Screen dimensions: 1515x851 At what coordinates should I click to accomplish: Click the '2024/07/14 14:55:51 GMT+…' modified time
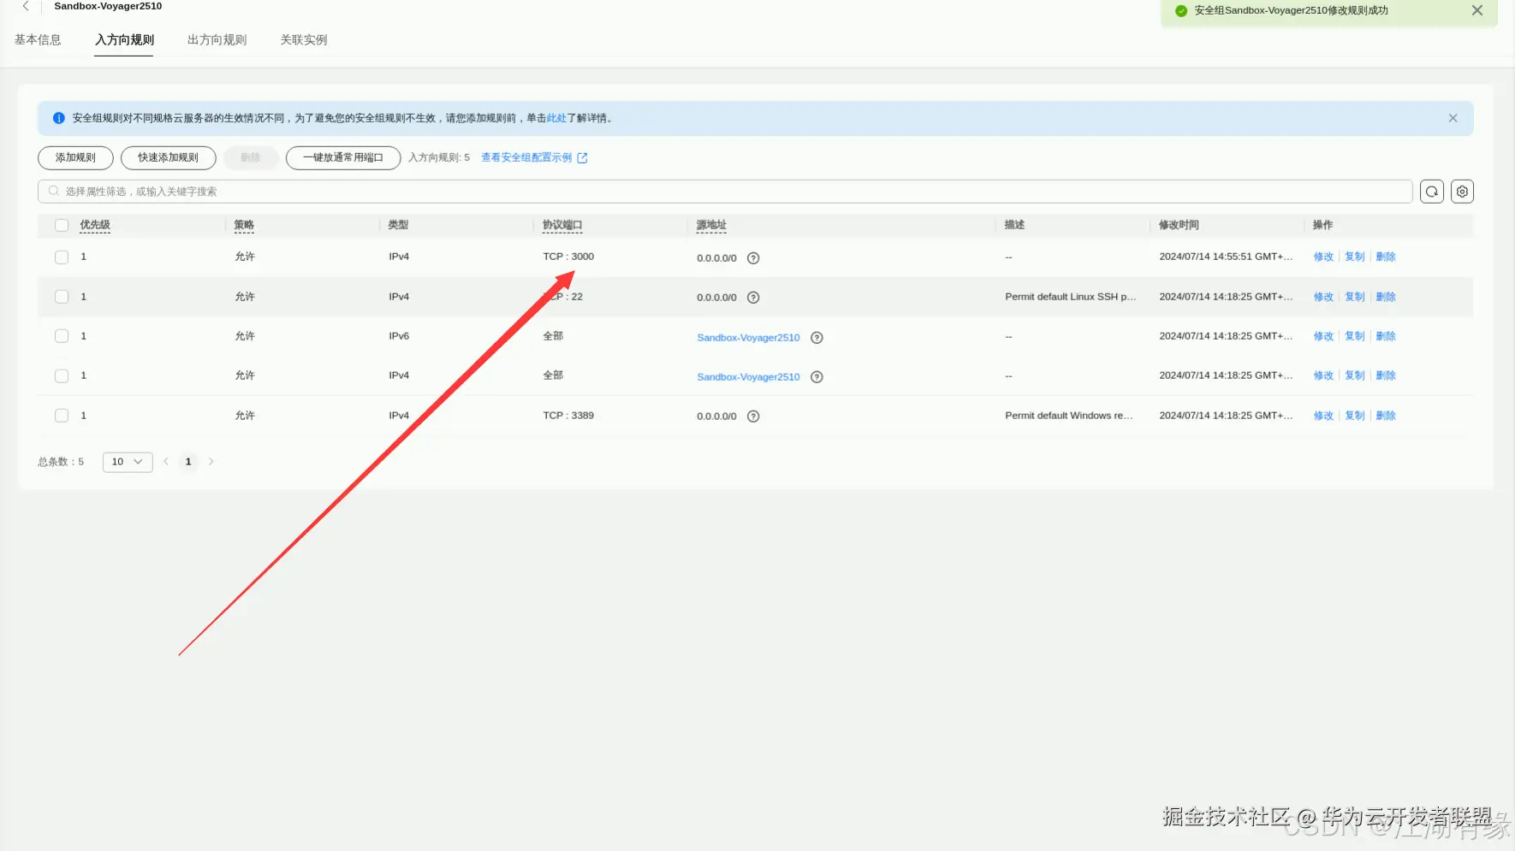[1226, 257]
